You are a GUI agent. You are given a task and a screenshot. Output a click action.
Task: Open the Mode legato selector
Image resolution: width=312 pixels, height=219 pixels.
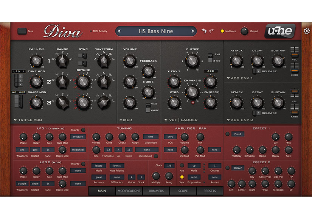point(98,166)
